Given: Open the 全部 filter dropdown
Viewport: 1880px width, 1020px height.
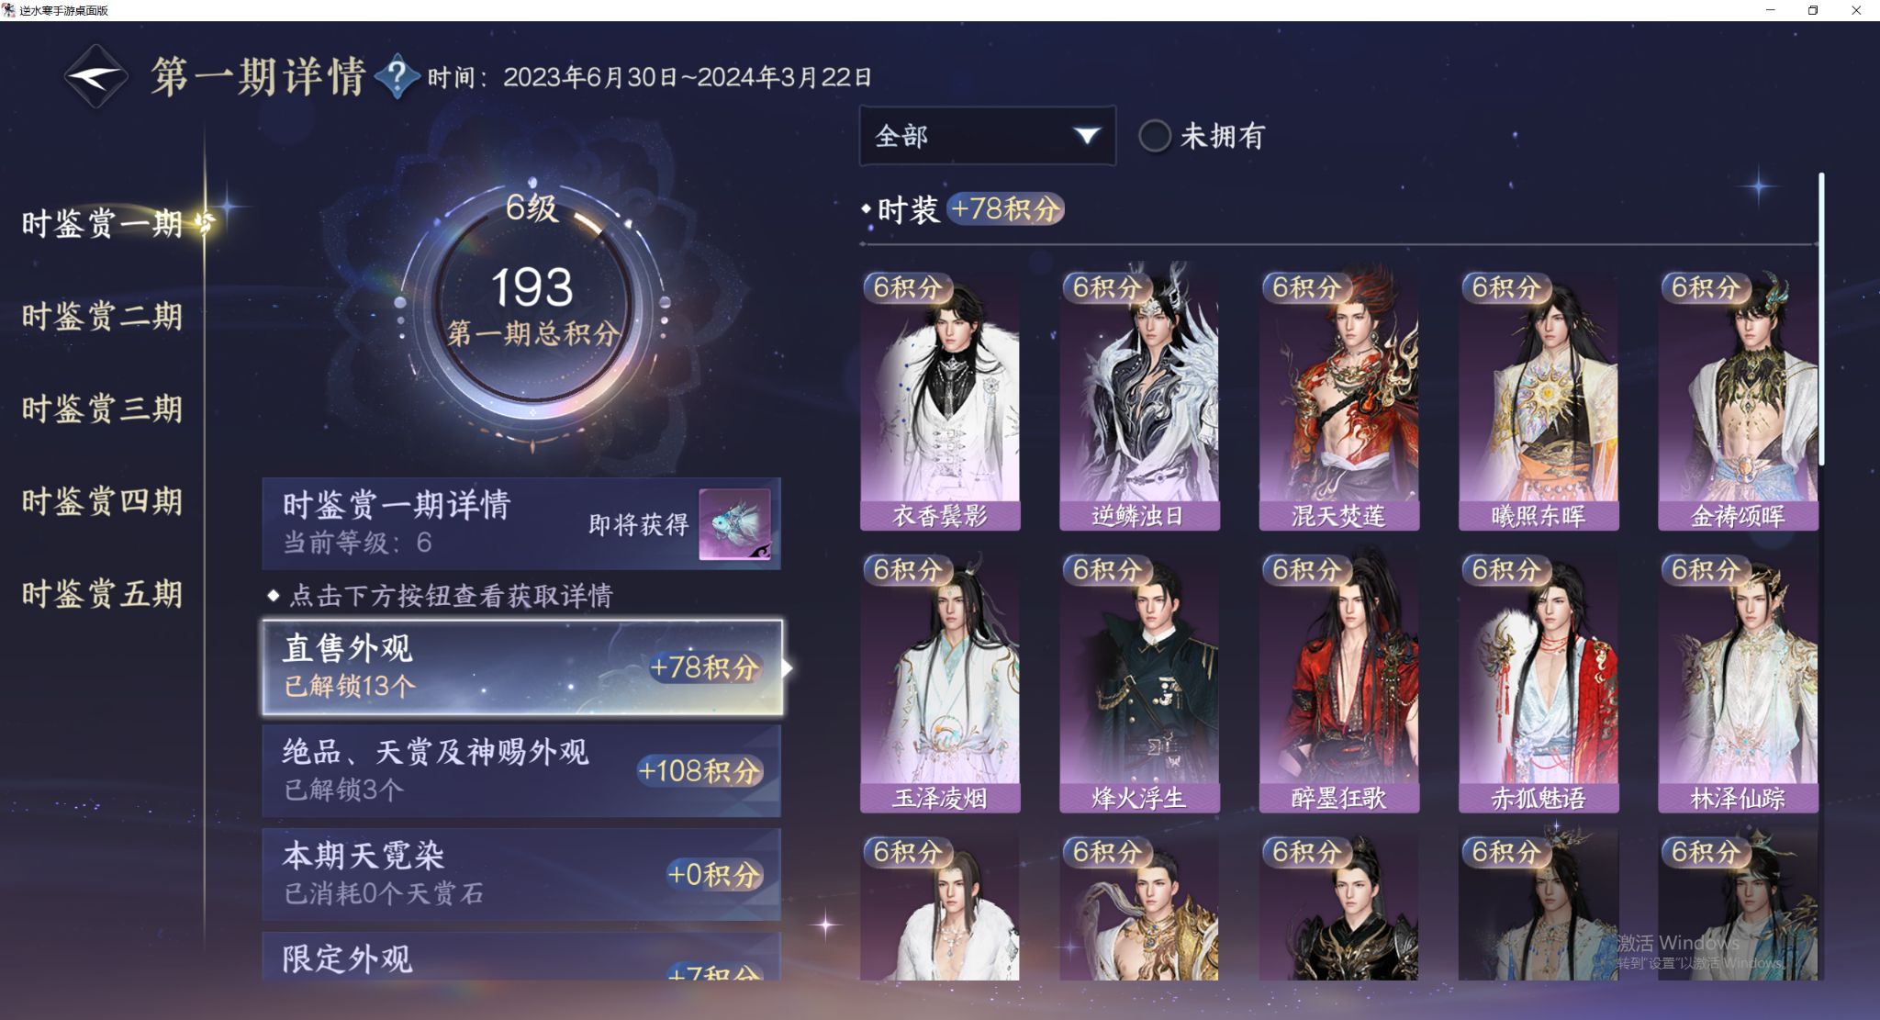Looking at the screenshot, I should (988, 136).
